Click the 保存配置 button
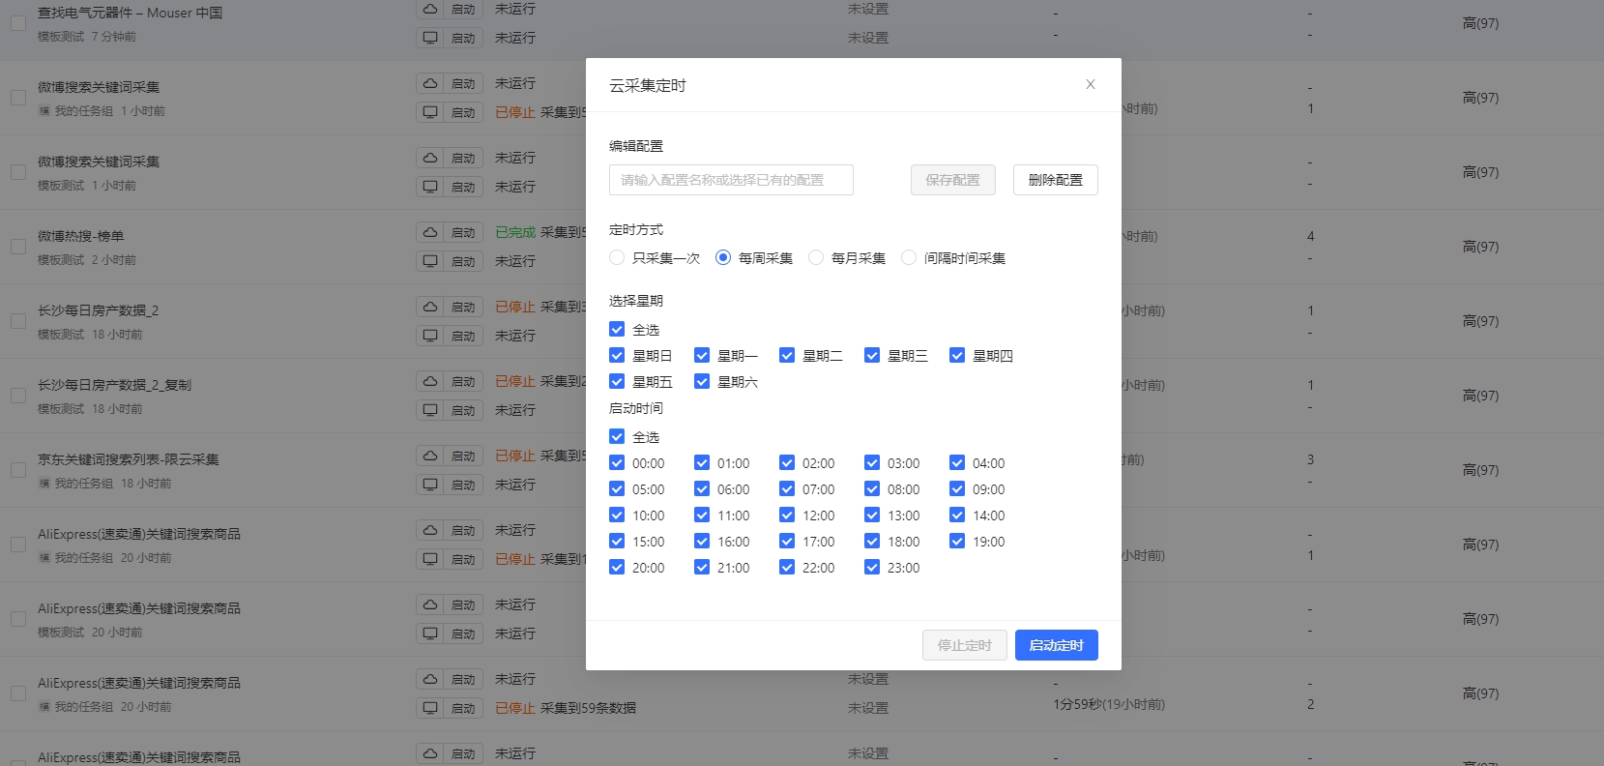Screen dimensions: 1604x766 [952, 180]
